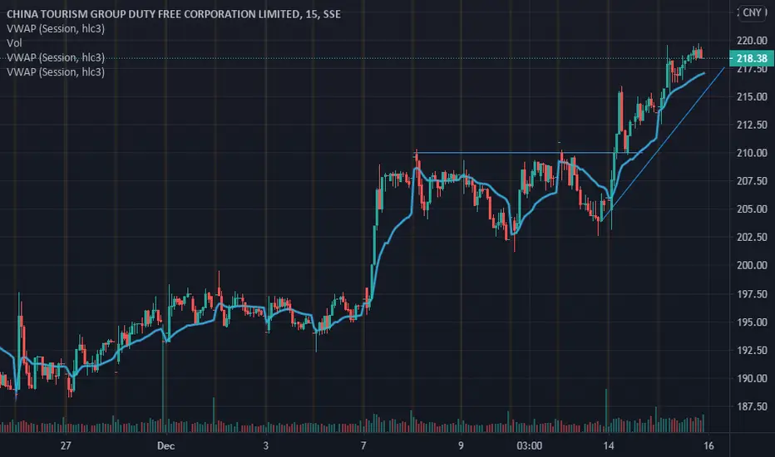775x457 pixels.
Task: Click the 27 date axis label
Action: click(x=65, y=445)
